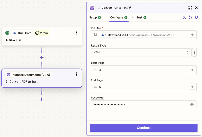The image size is (202, 137).
Task: Switch to the Setup tab
Action: 95,17
